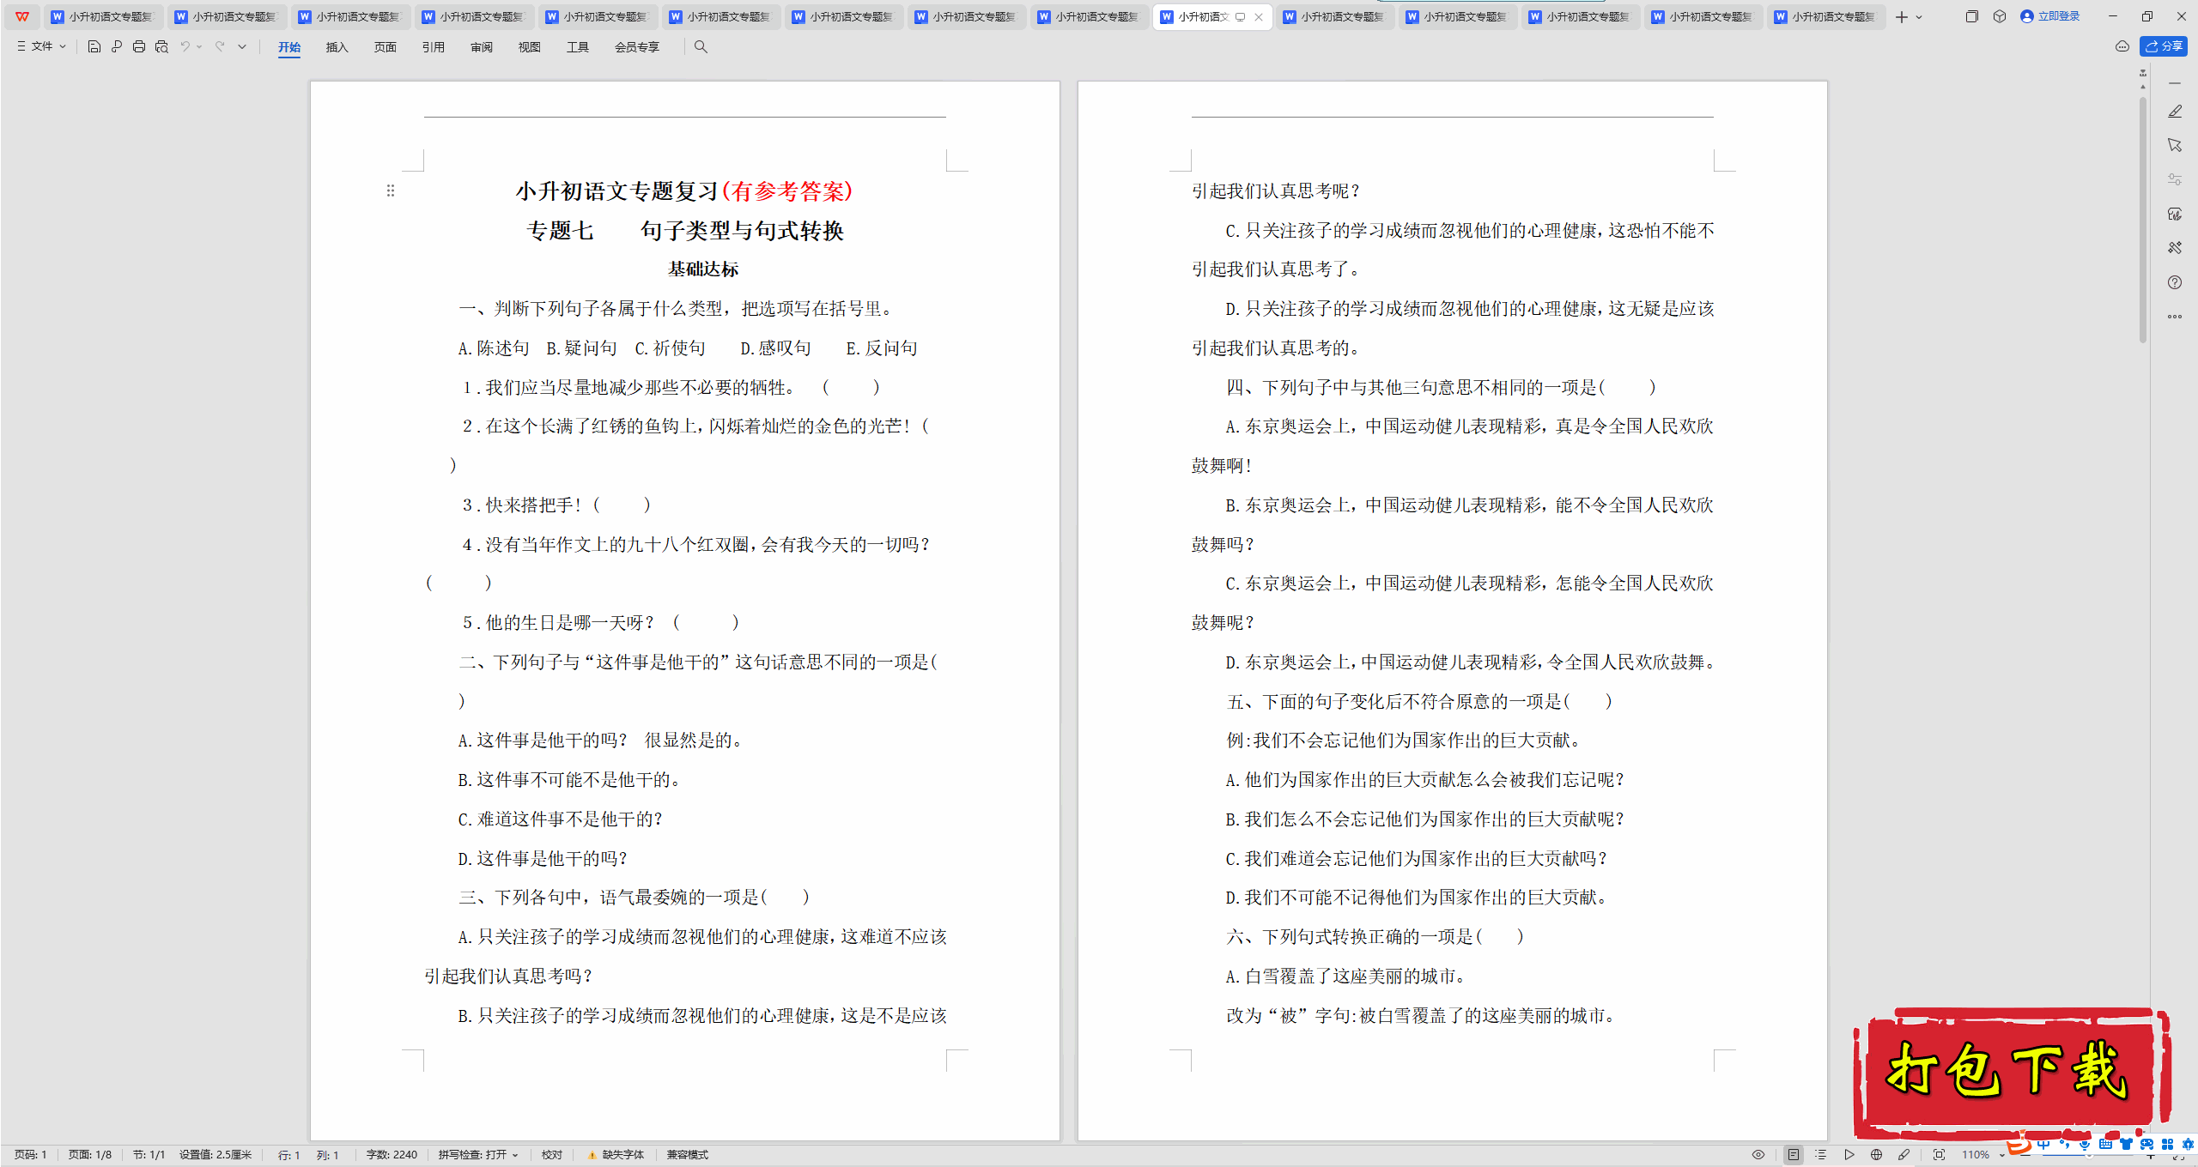
Task: Switch to the 页面 ribbon tab
Action: click(386, 47)
